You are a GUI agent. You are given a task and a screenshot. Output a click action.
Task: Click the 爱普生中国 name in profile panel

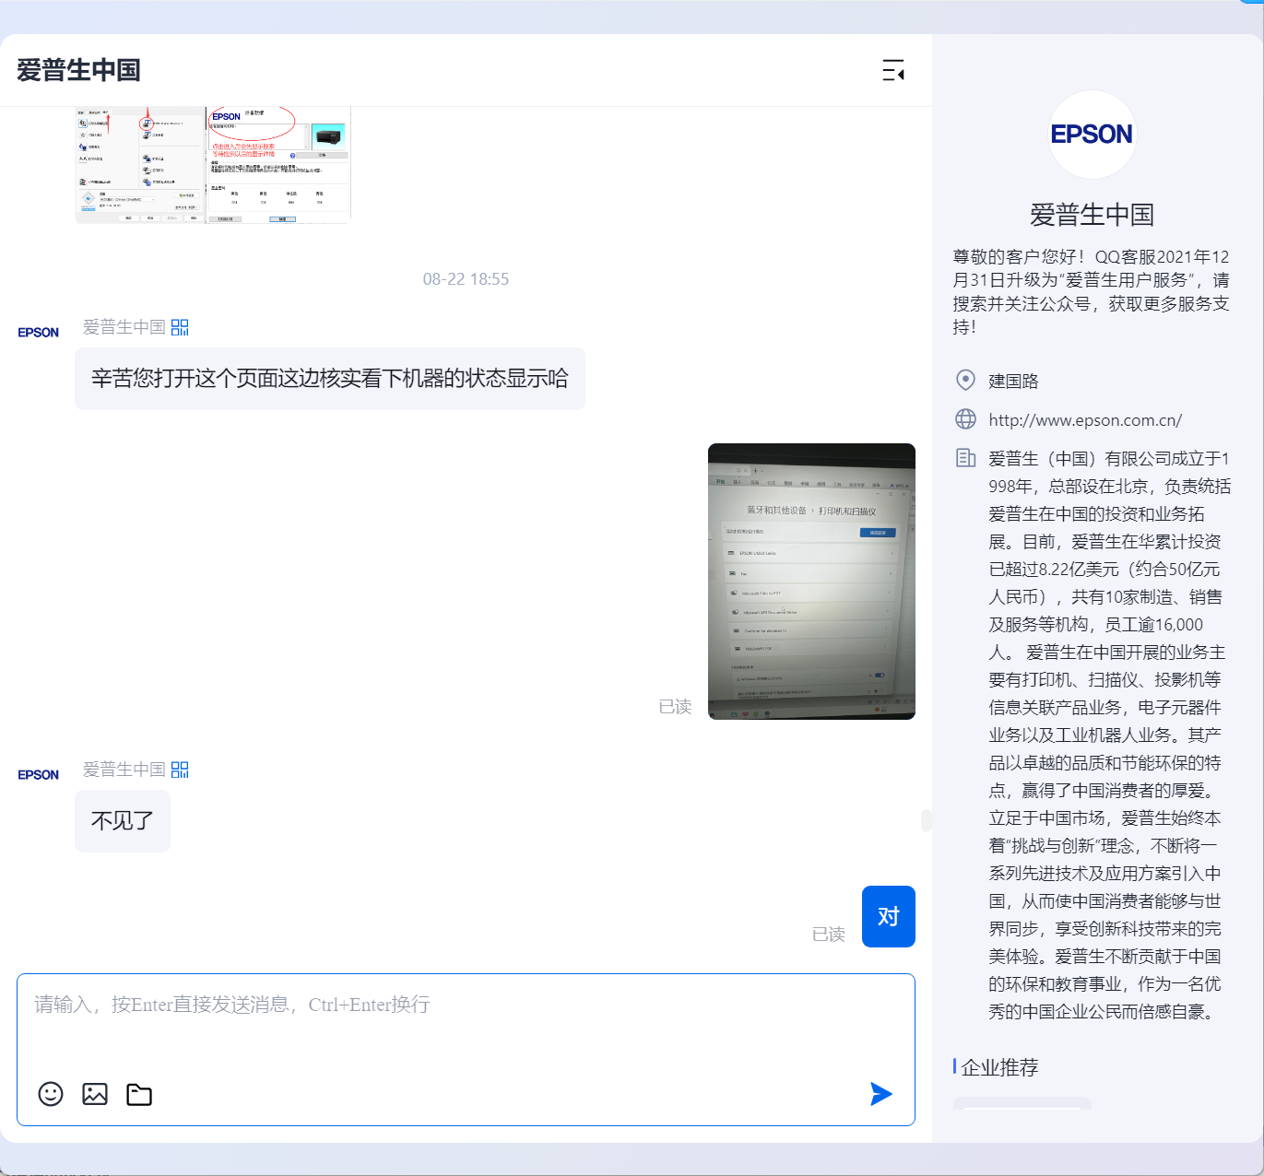[1093, 215]
